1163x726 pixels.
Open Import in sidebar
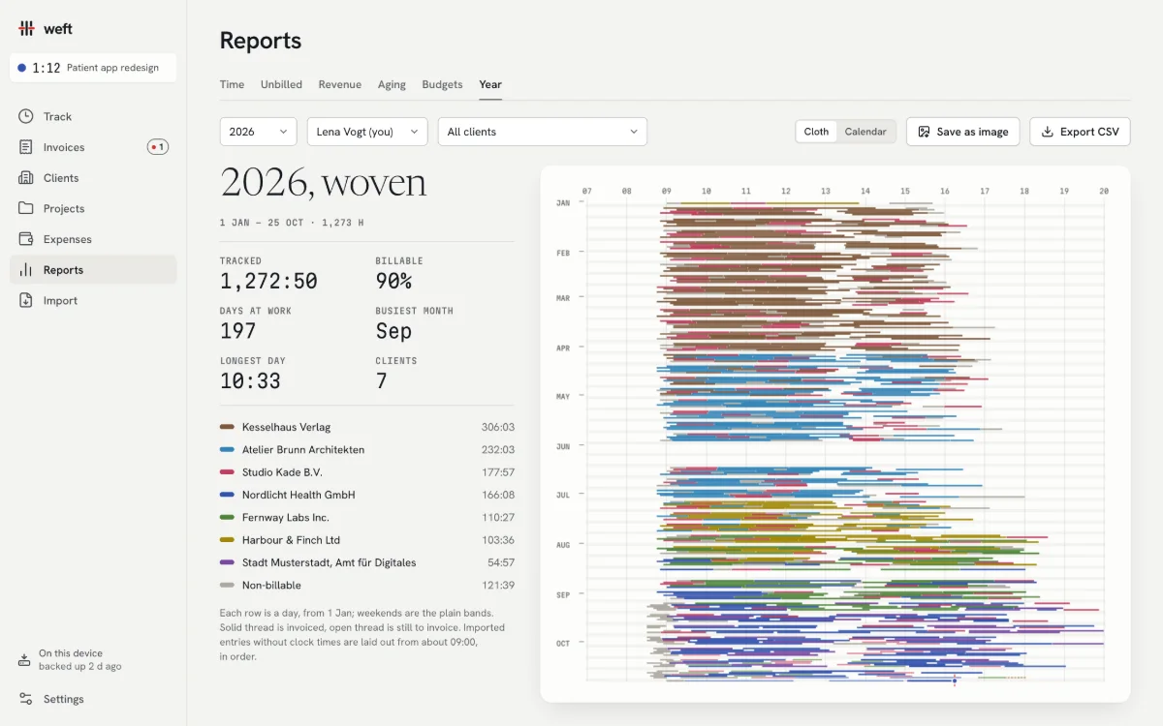tap(93, 300)
